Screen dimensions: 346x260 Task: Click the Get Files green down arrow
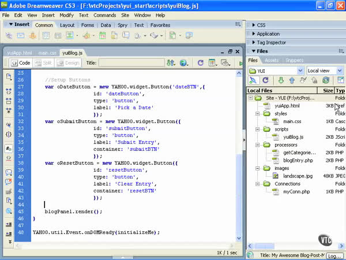click(281, 80)
